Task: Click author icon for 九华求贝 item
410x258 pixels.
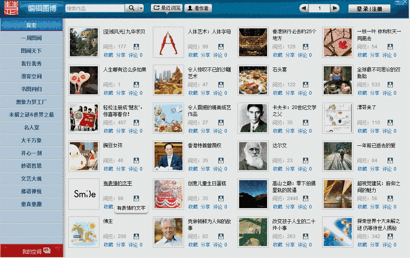Action: click(x=136, y=47)
